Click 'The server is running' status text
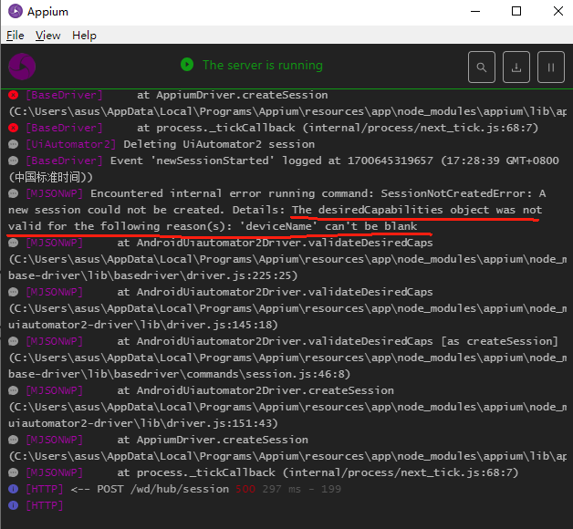The width and height of the screenshot is (573, 529). 262,65
